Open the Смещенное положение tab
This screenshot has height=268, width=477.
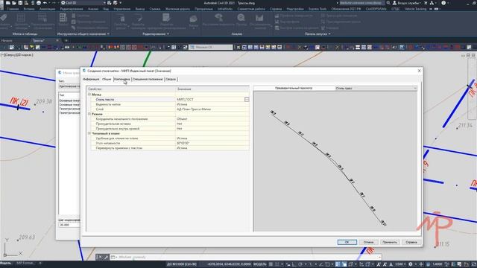(x=148, y=80)
